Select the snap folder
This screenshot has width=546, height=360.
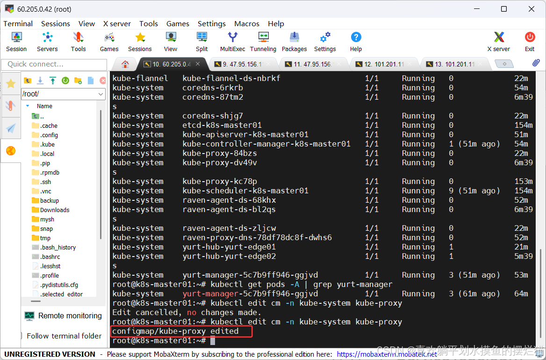coord(46,229)
